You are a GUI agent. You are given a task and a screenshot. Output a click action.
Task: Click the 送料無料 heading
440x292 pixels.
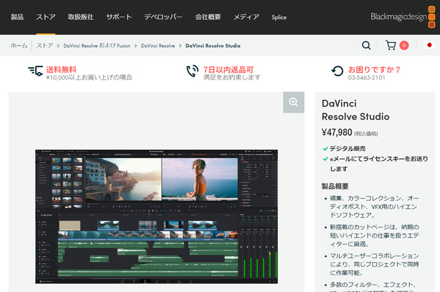coord(61,69)
